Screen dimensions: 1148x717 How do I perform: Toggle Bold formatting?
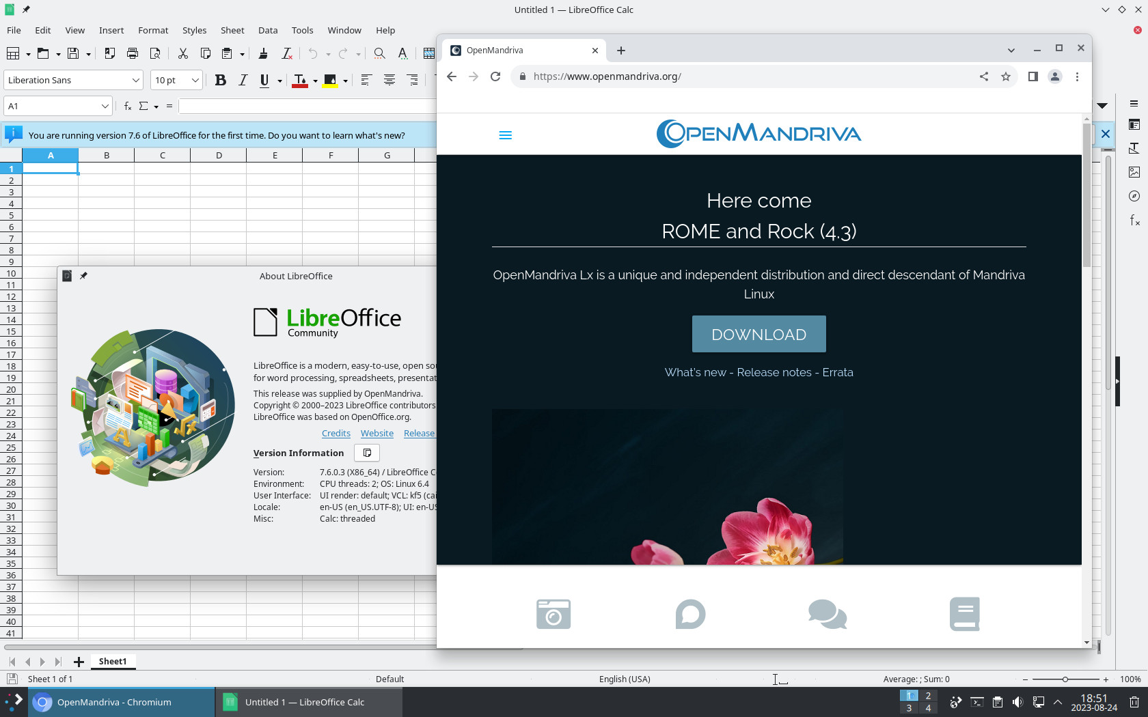tap(220, 80)
